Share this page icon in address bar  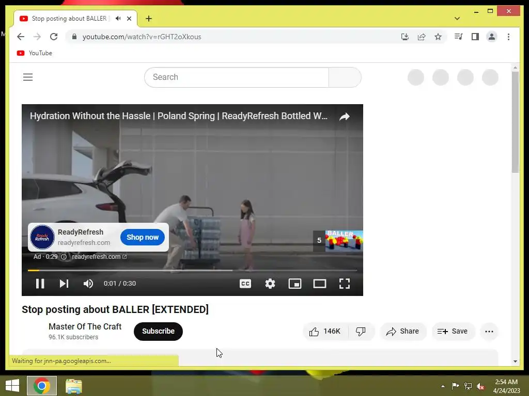422,37
